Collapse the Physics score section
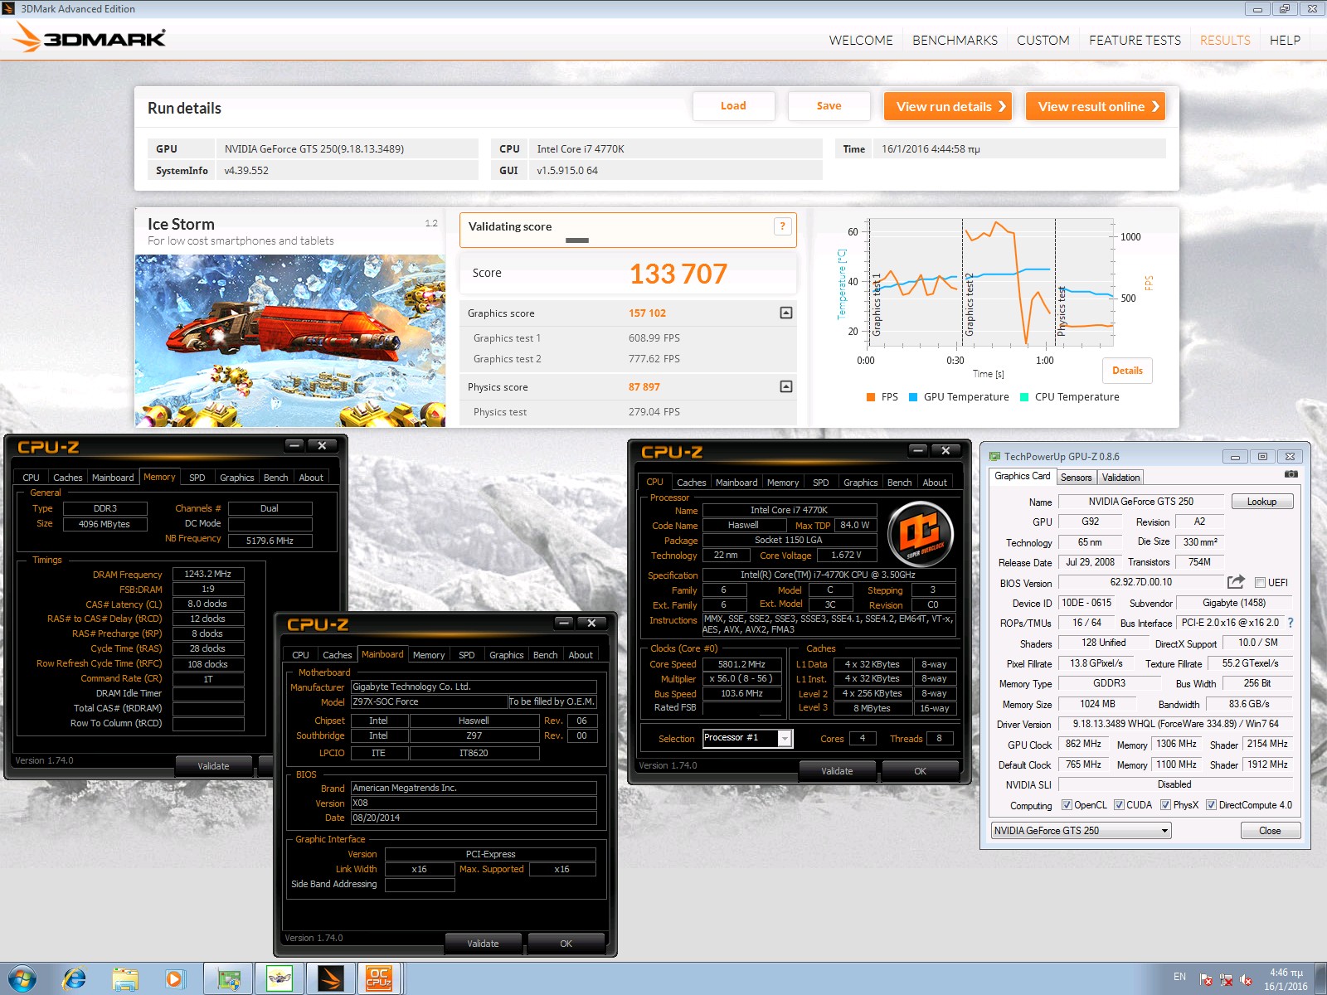This screenshot has height=995, width=1327. pyautogui.click(x=786, y=386)
